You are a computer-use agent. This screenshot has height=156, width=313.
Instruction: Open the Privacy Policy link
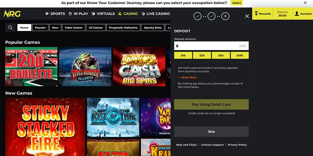tap(237, 145)
